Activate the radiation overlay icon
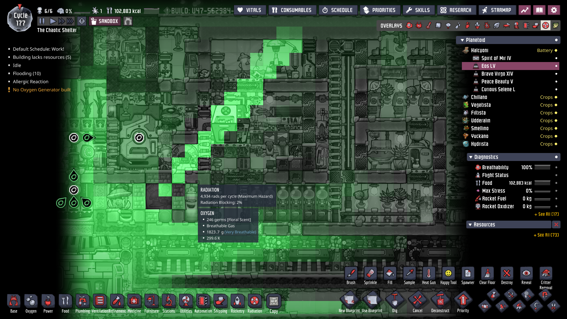This screenshot has height=319, width=567. [545, 26]
